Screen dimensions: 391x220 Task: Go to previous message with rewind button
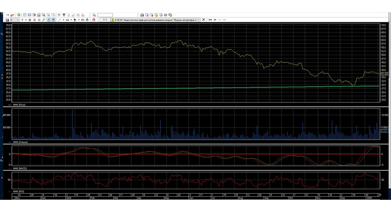[x=215, y=20]
